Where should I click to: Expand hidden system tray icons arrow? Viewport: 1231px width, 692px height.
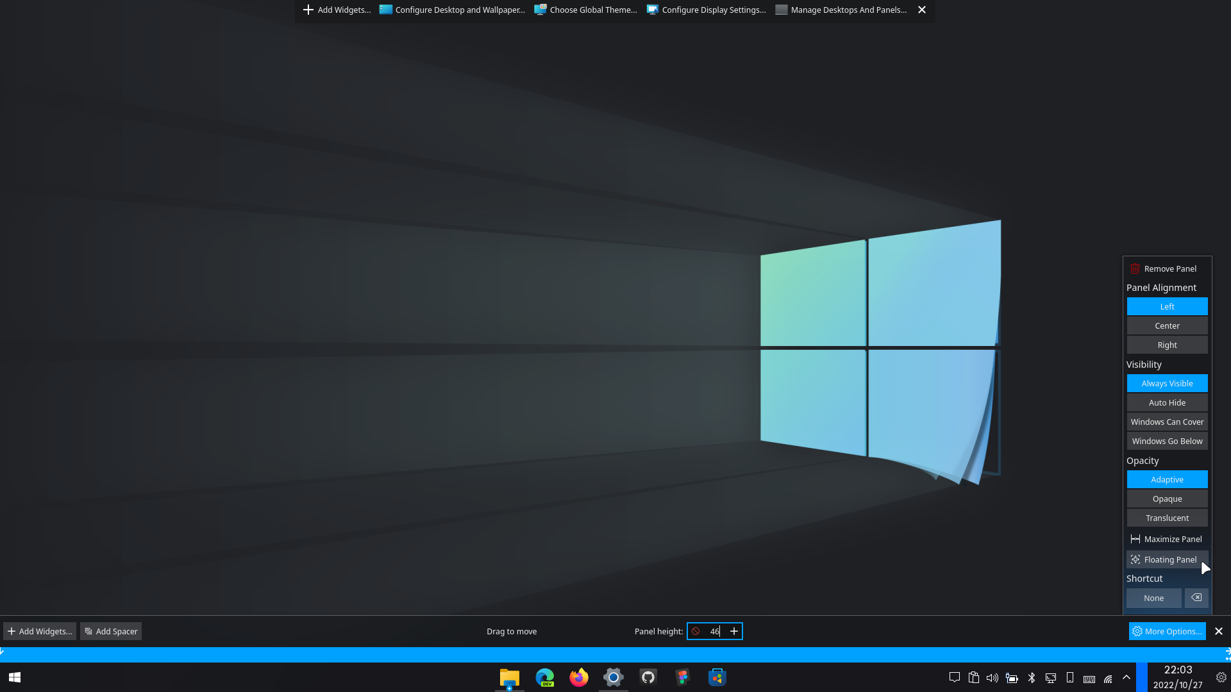[1126, 678]
